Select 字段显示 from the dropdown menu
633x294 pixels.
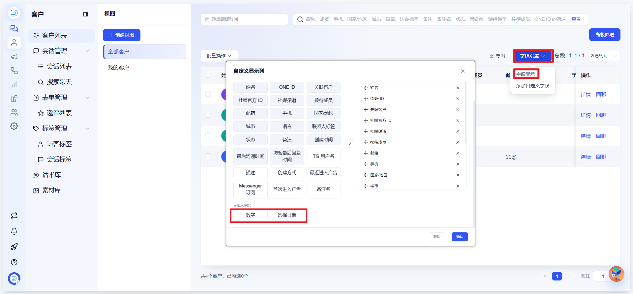click(526, 74)
